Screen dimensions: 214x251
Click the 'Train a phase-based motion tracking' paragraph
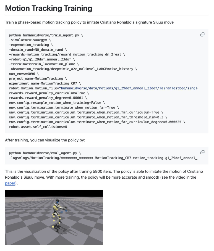pyautogui.click(x=89, y=22)
